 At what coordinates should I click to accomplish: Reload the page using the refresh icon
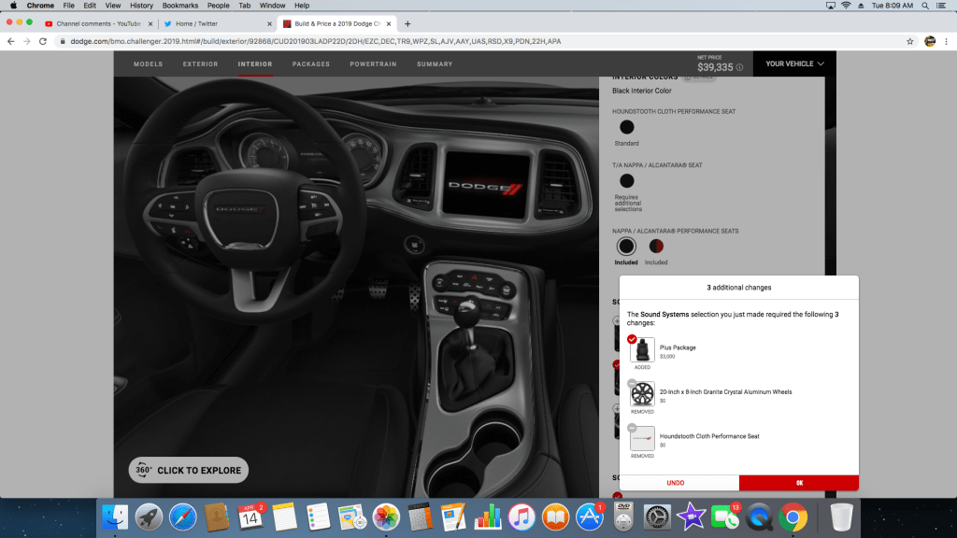point(43,41)
